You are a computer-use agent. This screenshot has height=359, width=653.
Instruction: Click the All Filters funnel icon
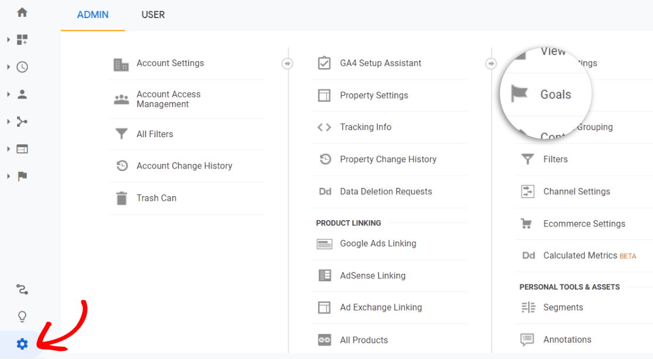point(122,134)
